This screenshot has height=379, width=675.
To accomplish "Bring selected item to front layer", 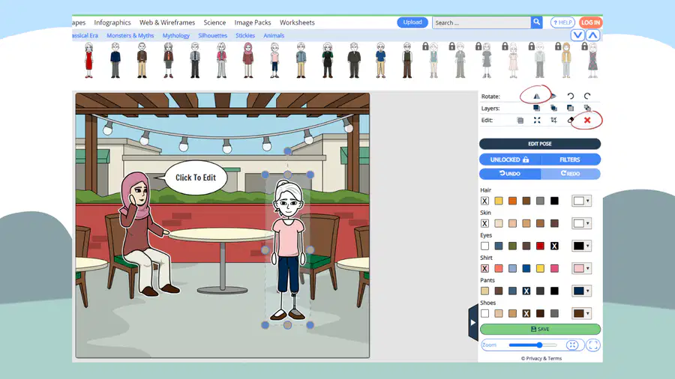I will coord(536,108).
